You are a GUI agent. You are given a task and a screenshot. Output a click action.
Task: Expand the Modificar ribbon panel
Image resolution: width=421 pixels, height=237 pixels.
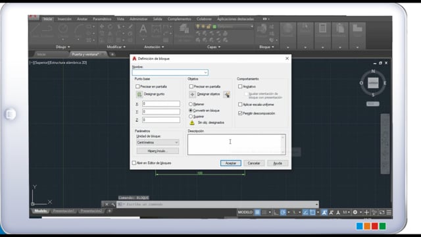(x=116, y=47)
